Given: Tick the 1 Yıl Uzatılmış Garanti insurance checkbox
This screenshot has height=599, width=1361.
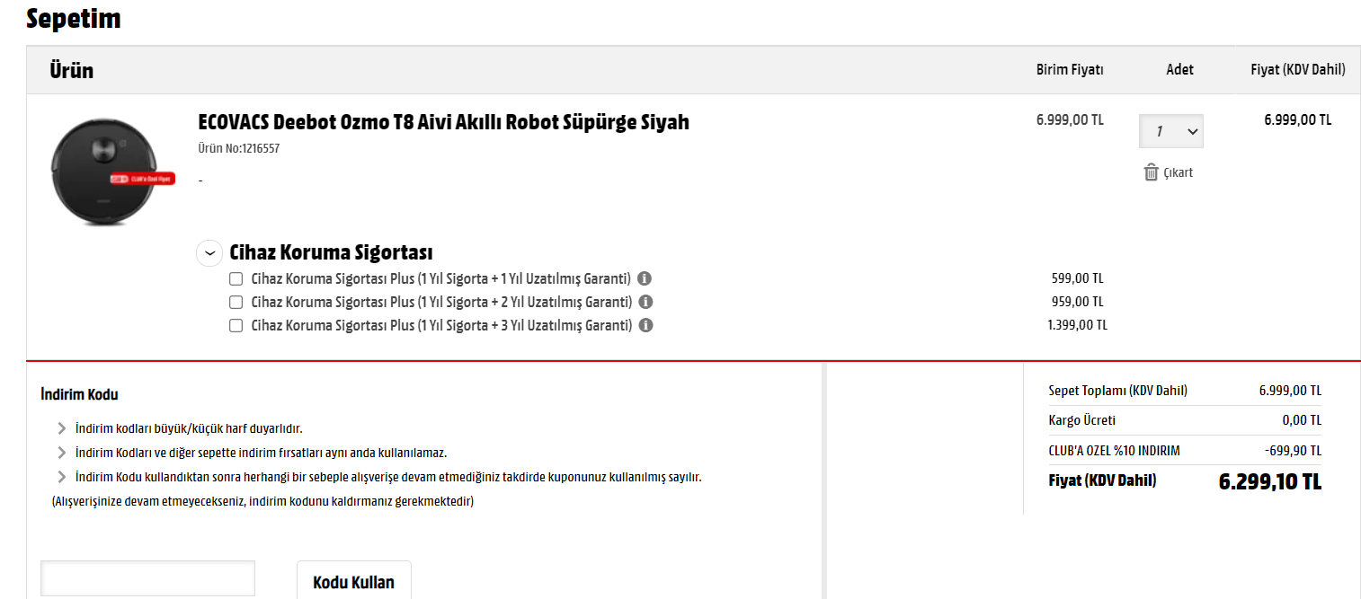Looking at the screenshot, I should point(236,278).
